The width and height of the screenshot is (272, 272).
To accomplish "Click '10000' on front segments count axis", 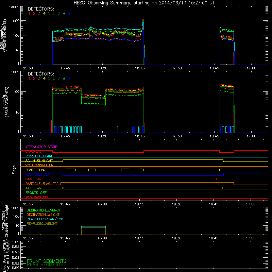I will pyautogui.click(x=14, y=7).
